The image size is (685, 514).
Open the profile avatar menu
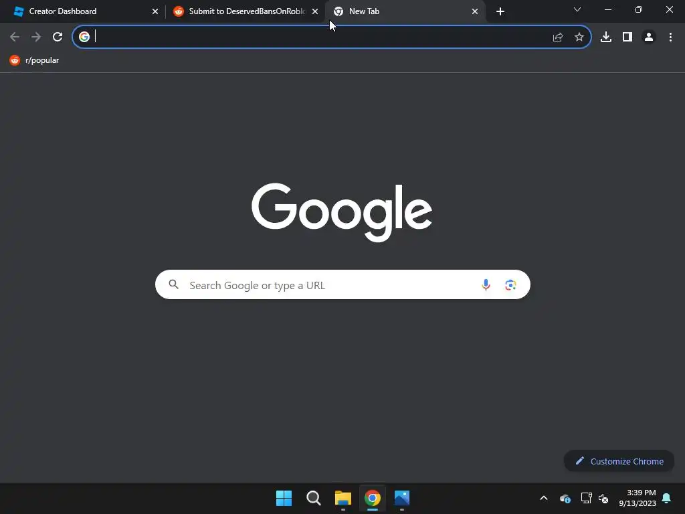pos(649,37)
